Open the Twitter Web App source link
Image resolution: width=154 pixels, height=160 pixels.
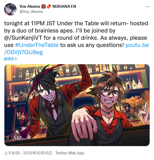70,153
